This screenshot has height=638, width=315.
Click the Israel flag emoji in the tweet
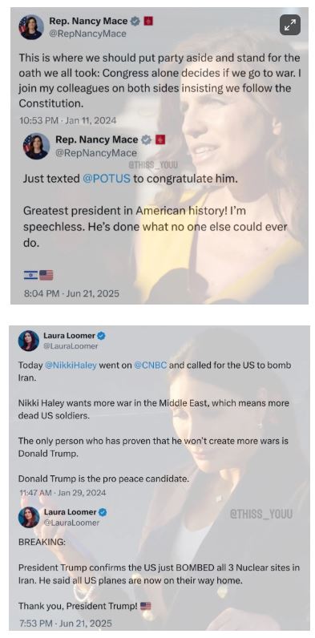click(x=30, y=276)
